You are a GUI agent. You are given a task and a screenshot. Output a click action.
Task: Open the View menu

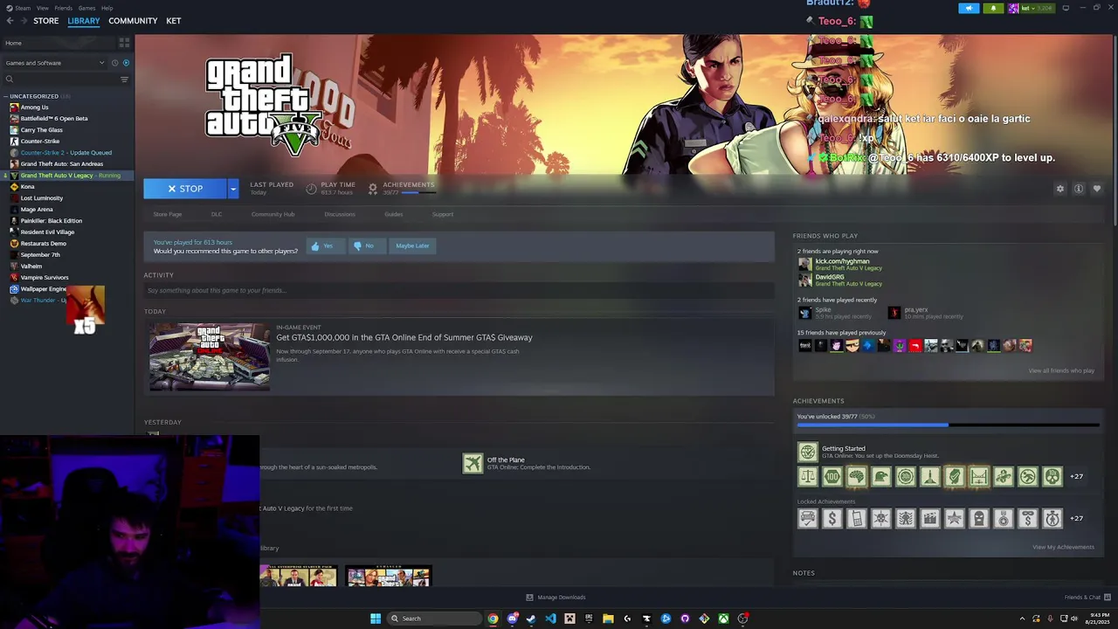(42, 8)
